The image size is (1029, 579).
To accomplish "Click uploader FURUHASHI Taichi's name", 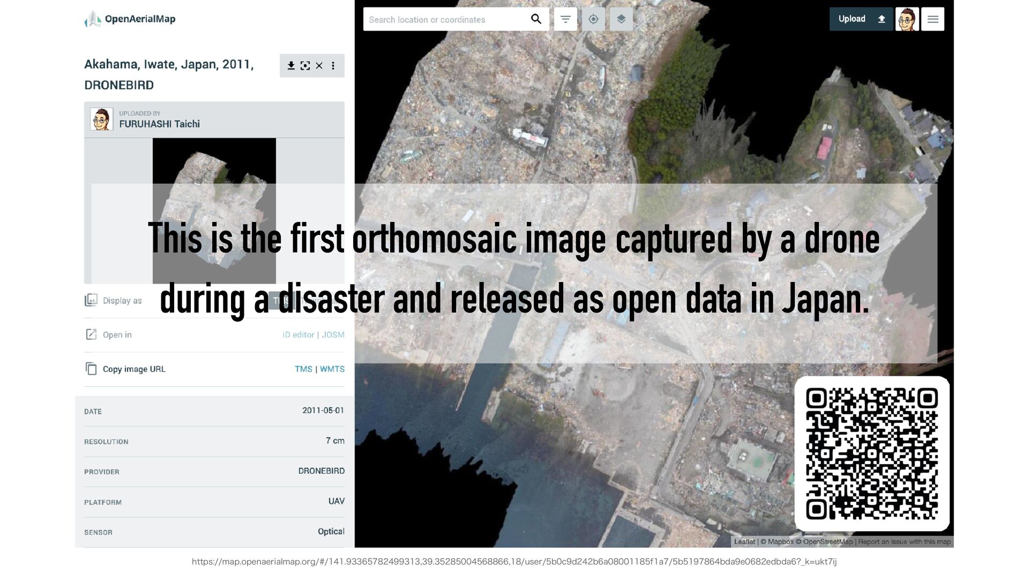I will pyautogui.click(x=159, y=124).
